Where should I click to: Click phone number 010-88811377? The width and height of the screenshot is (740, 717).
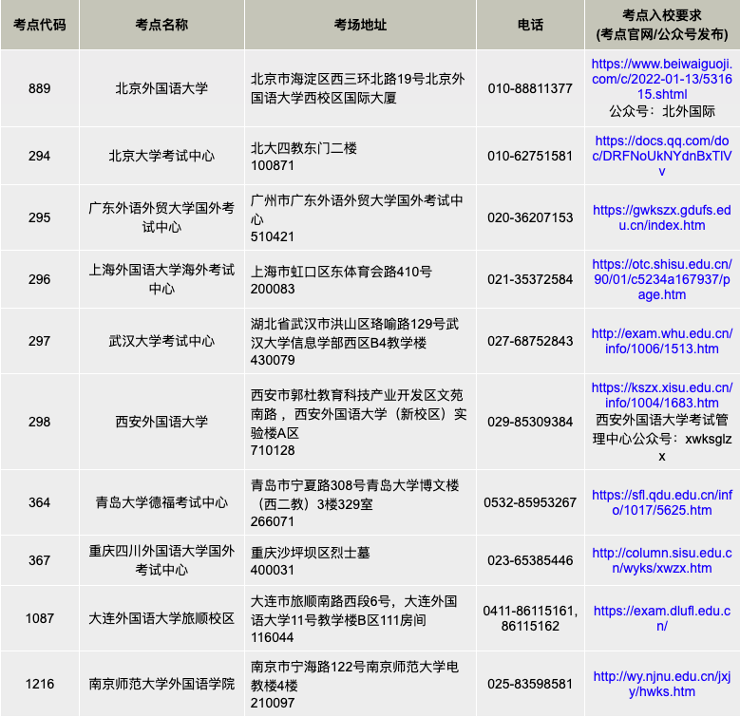pos(530,88)
